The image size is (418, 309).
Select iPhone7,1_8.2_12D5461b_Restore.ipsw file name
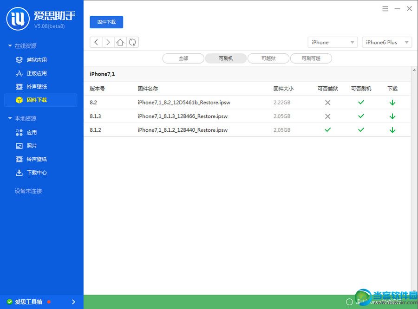coord(184,103)
